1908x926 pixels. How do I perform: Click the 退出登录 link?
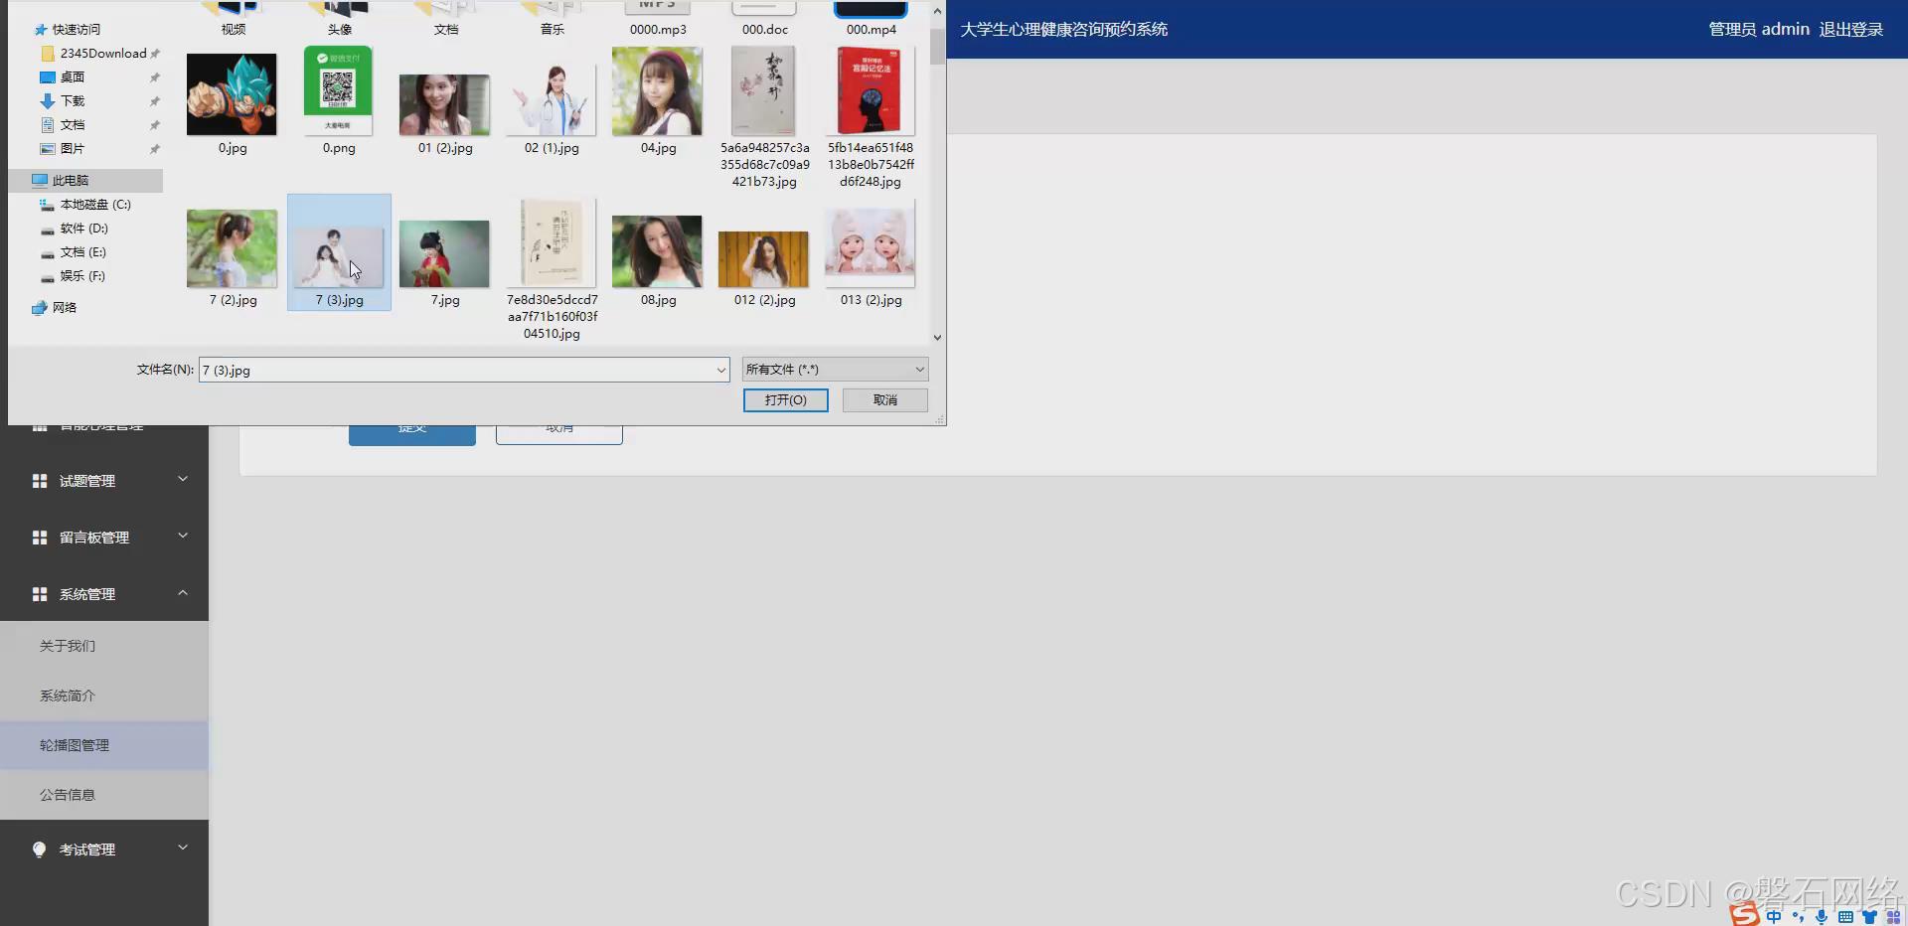1850,30
